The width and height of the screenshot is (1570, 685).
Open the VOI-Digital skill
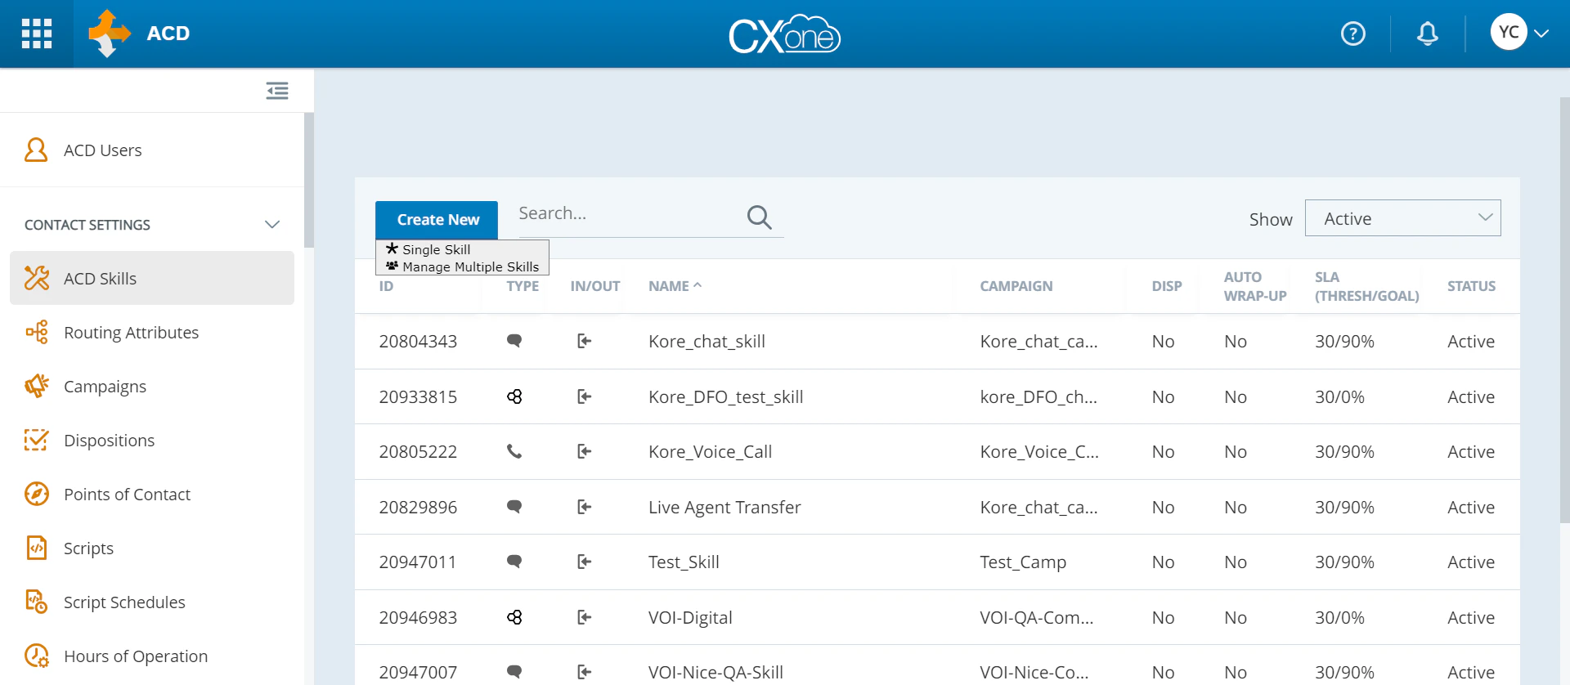690,618
